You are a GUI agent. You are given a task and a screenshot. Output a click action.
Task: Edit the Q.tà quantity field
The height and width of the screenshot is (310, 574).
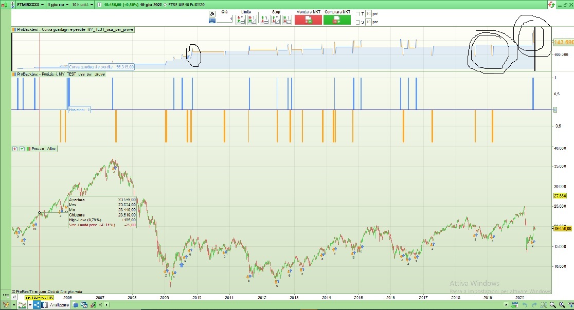click(x=224, y=19)
